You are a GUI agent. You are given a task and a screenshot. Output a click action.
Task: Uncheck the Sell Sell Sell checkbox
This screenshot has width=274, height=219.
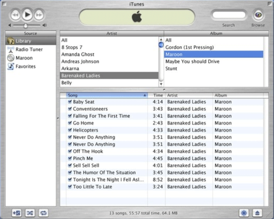click(70, 165)
